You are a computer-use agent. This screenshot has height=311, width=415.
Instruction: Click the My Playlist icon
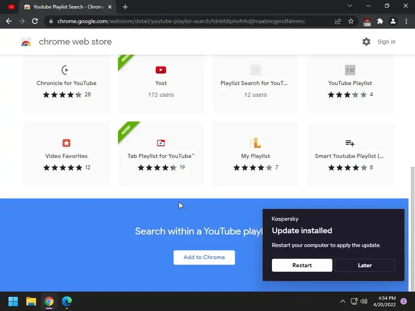pyautogui.click(x=255, y=143)
